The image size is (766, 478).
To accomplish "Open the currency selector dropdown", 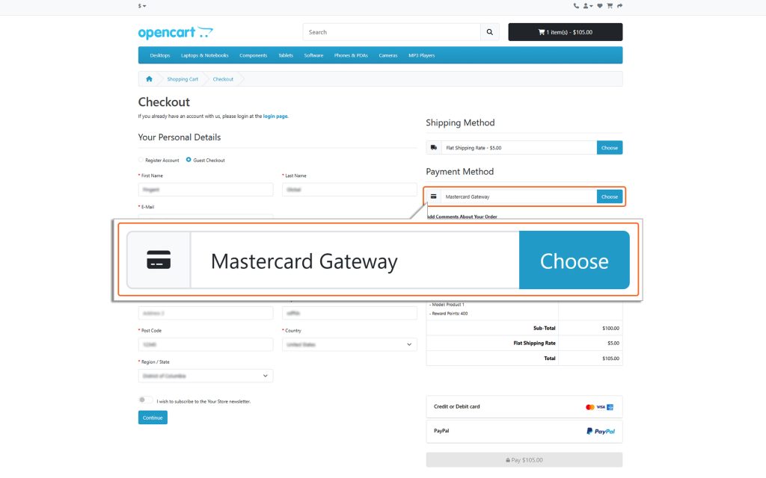I will point(141,6).
